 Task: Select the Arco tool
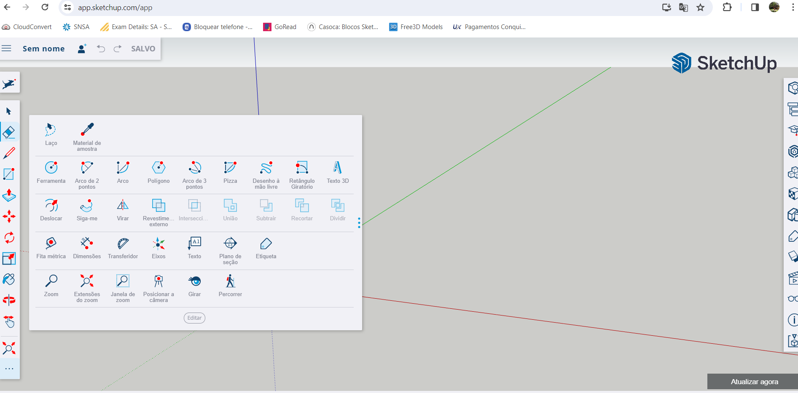pyautogui.click(x=123, y=172)
